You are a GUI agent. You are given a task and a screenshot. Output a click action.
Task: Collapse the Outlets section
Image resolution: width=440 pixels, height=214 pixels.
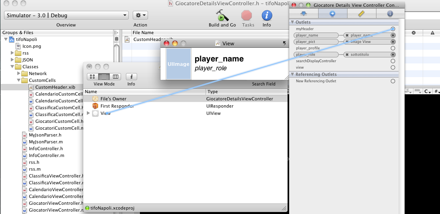[292, 22]
